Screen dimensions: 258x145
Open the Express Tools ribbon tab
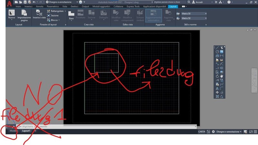133,6
